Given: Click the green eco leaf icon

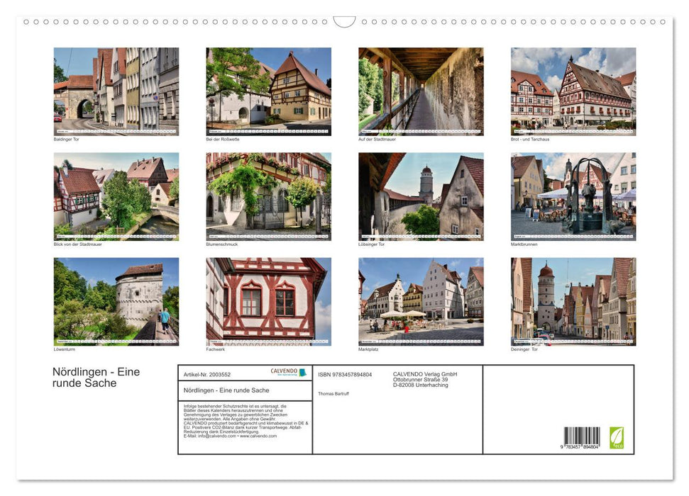Looking at the screenshot, I should (617, 438).
